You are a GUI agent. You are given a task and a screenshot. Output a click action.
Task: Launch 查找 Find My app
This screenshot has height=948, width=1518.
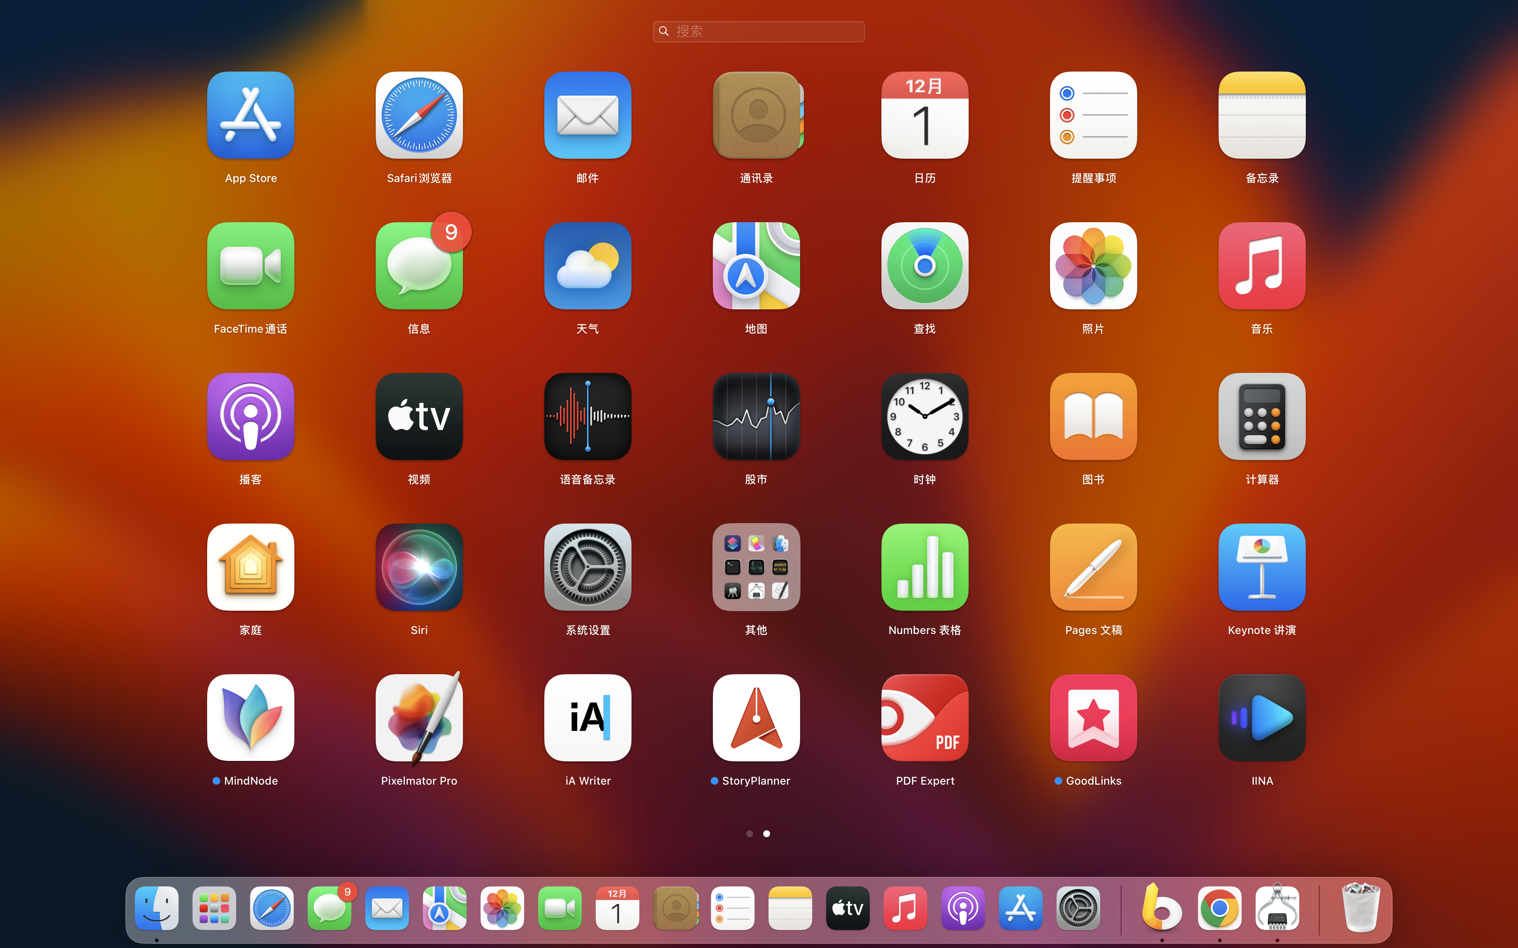pos(925,266)
